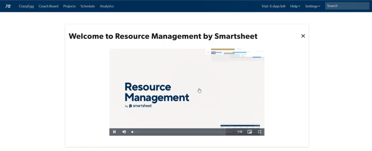Screen dimensions: 372x151
Task: Click the Resource Management home logo icon
Action: 8,6
